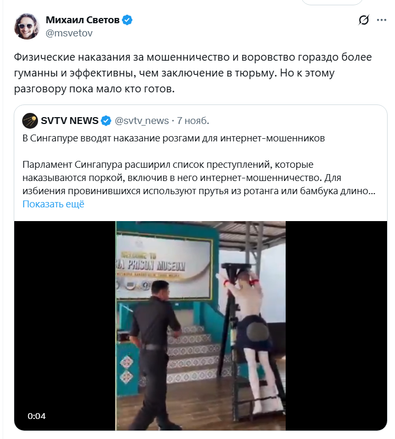This screenshot has height=439, width=395.
Task: Play the embedded prison museum video
Action: (x=201, y=326)
